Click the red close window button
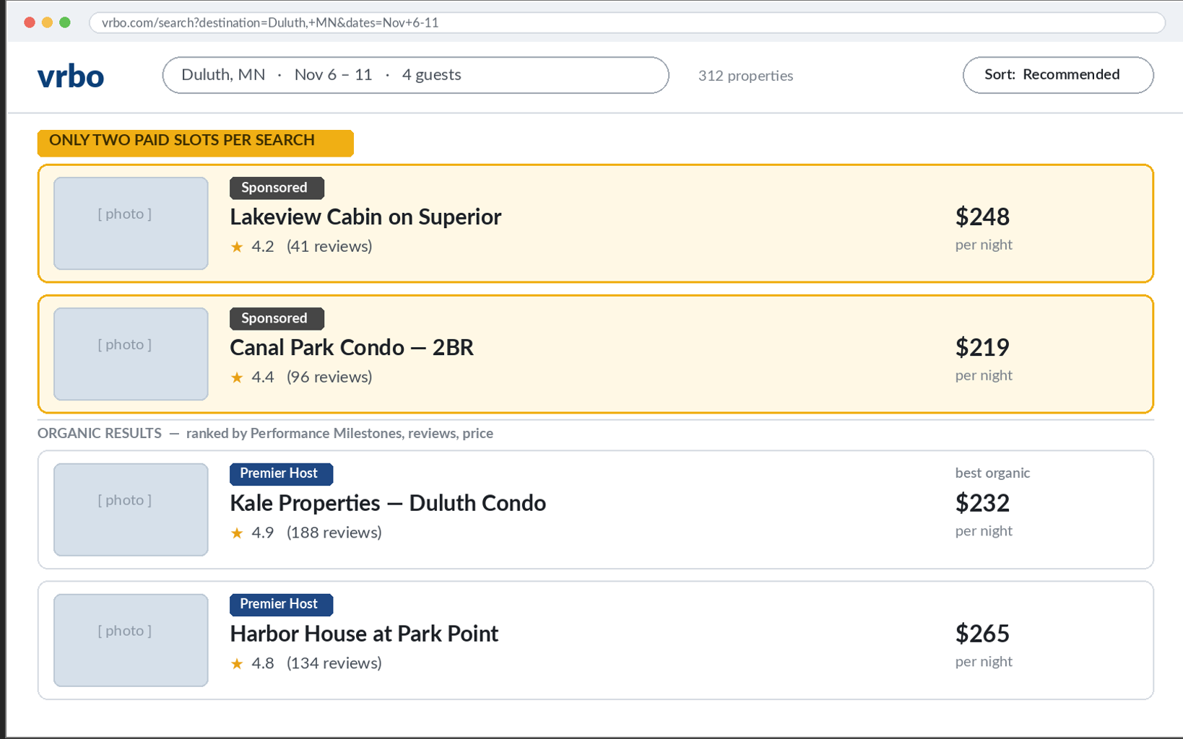The image size is (1183, 739). (30, 22)
